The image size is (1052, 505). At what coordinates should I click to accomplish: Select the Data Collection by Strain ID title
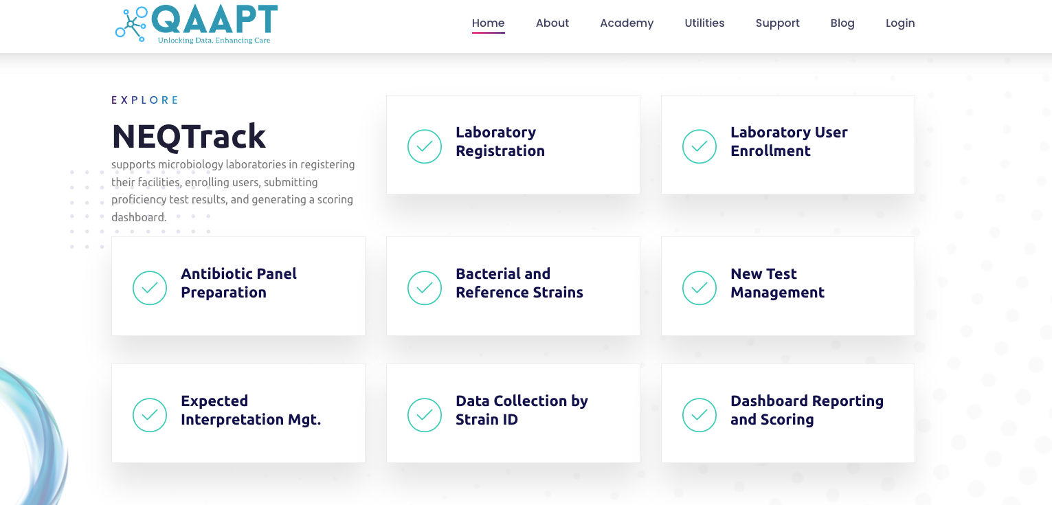point(522,410)
